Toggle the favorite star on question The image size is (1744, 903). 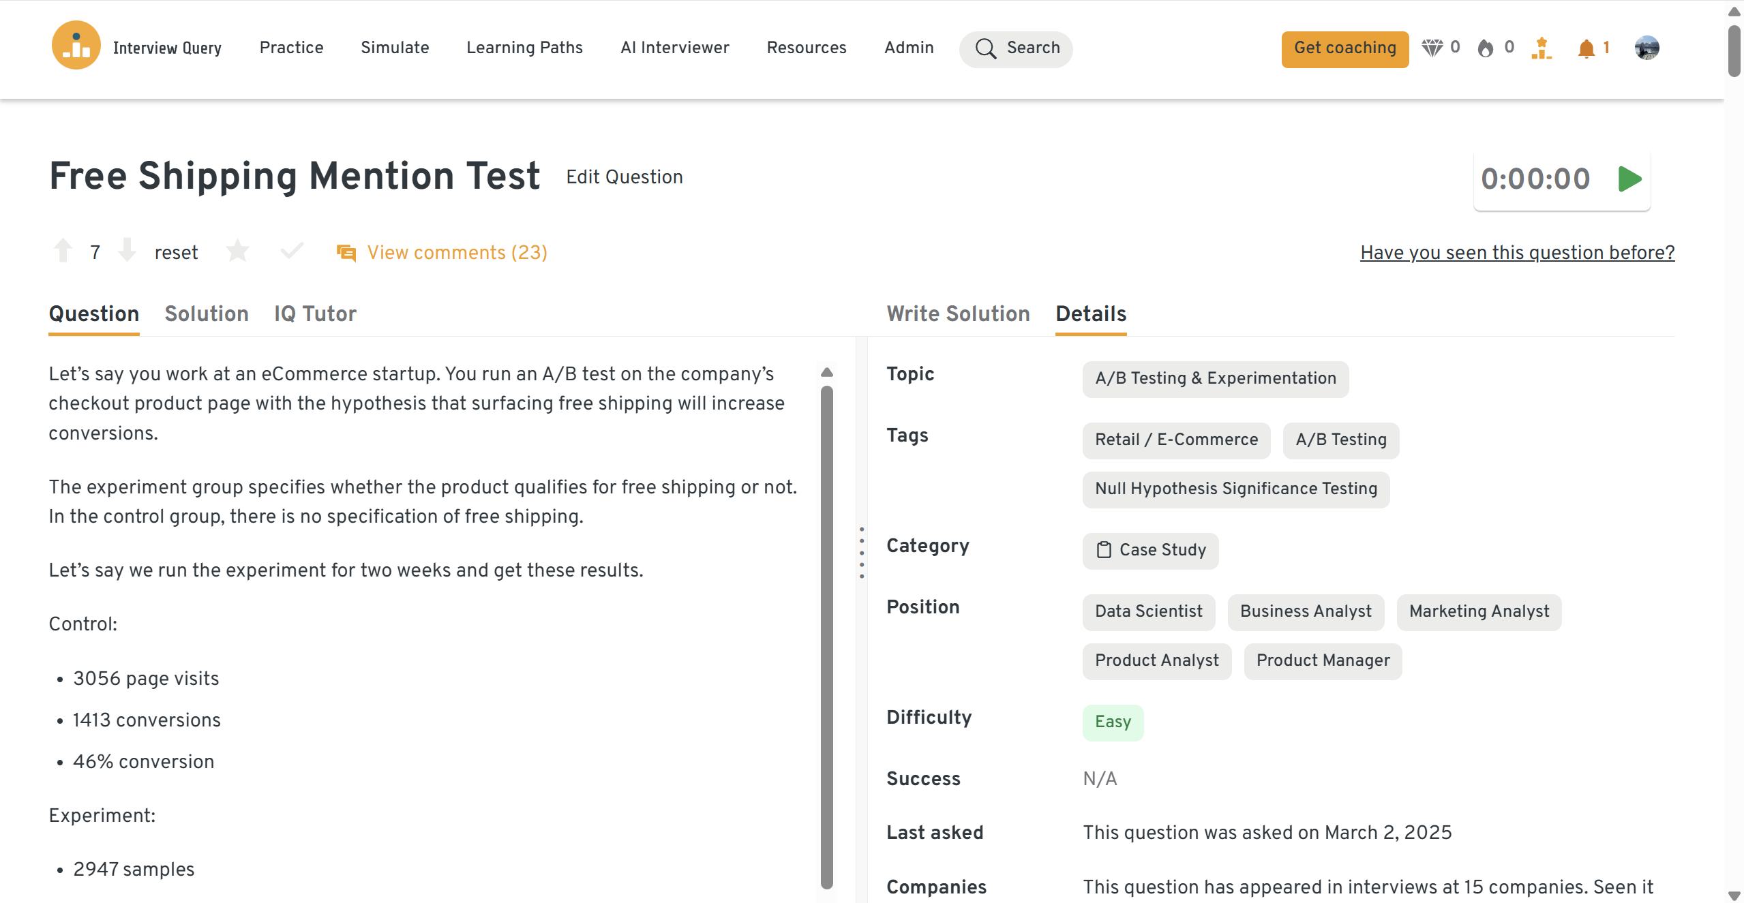(x=237, y=251)
